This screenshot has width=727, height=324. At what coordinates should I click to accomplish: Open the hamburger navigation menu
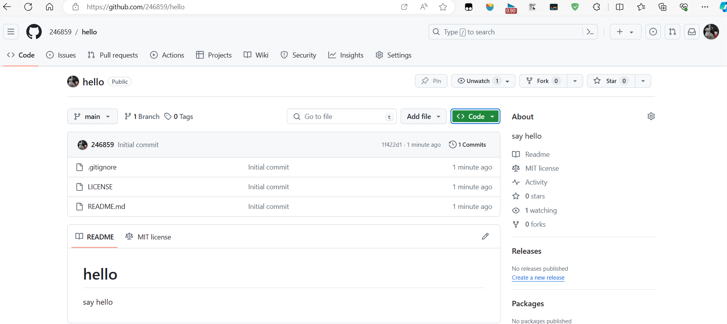coord(11,32)
